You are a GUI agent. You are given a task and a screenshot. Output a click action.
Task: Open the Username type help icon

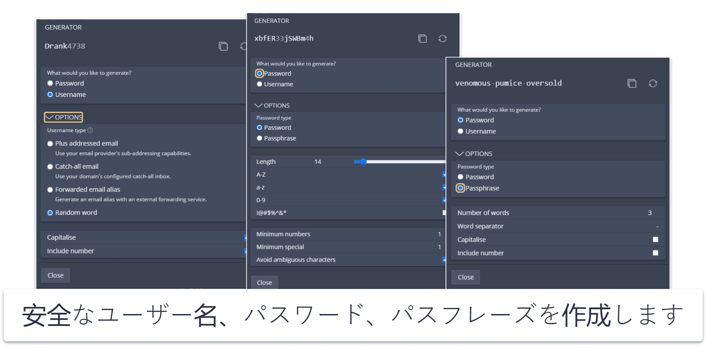[90, 130]
